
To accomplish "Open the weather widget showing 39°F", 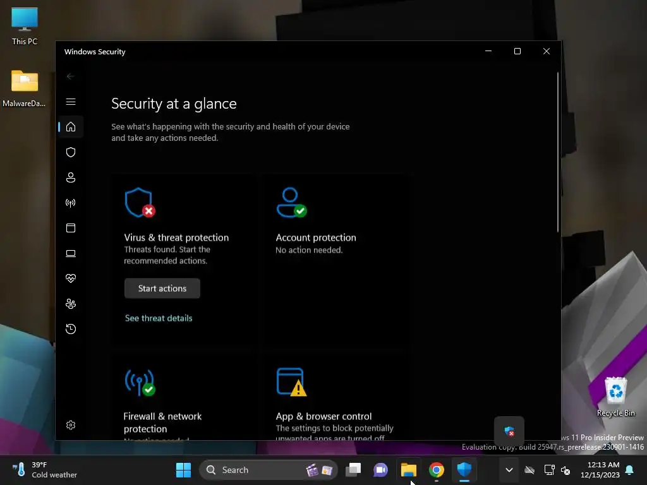I will 45,470.
